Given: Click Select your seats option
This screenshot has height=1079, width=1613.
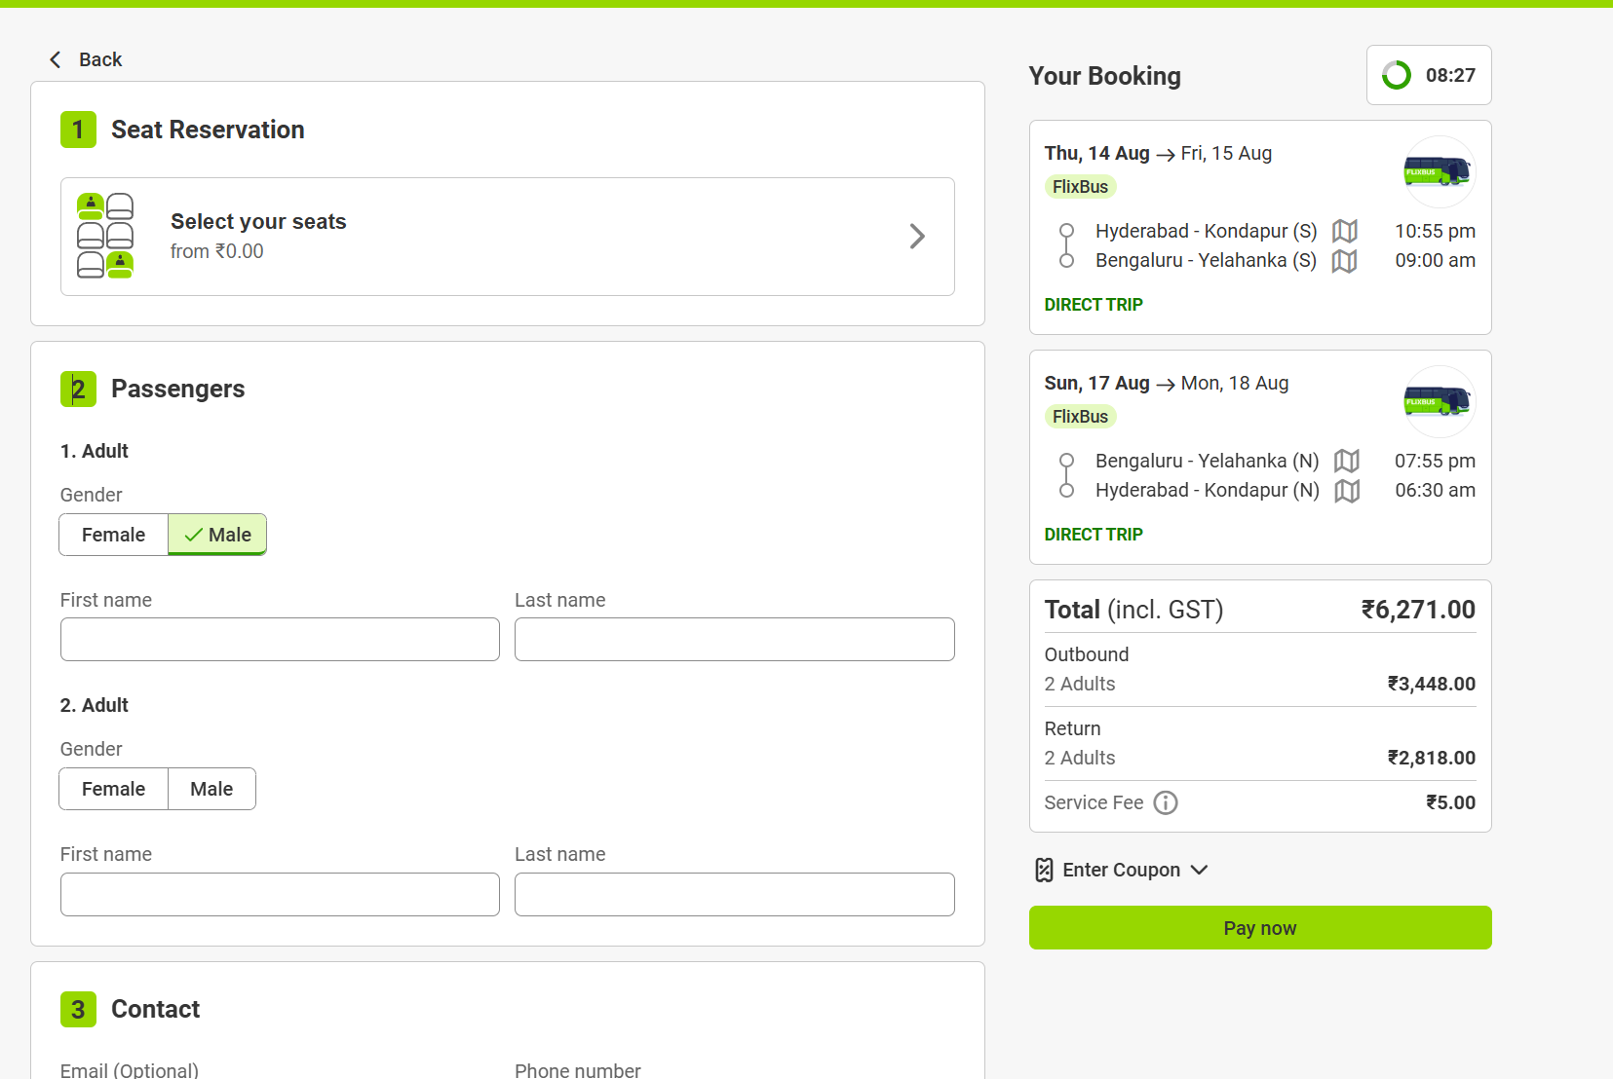Looking at the screenshot, I should pos(258,222).
